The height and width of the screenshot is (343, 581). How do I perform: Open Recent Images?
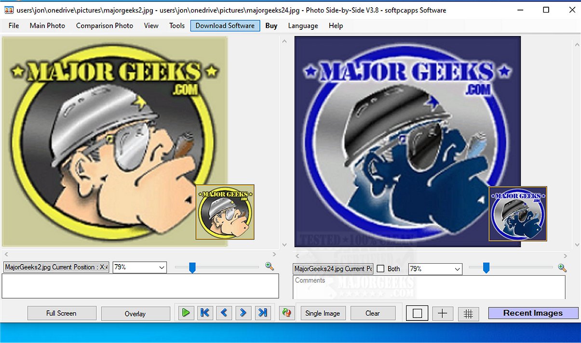pos(533,313)
